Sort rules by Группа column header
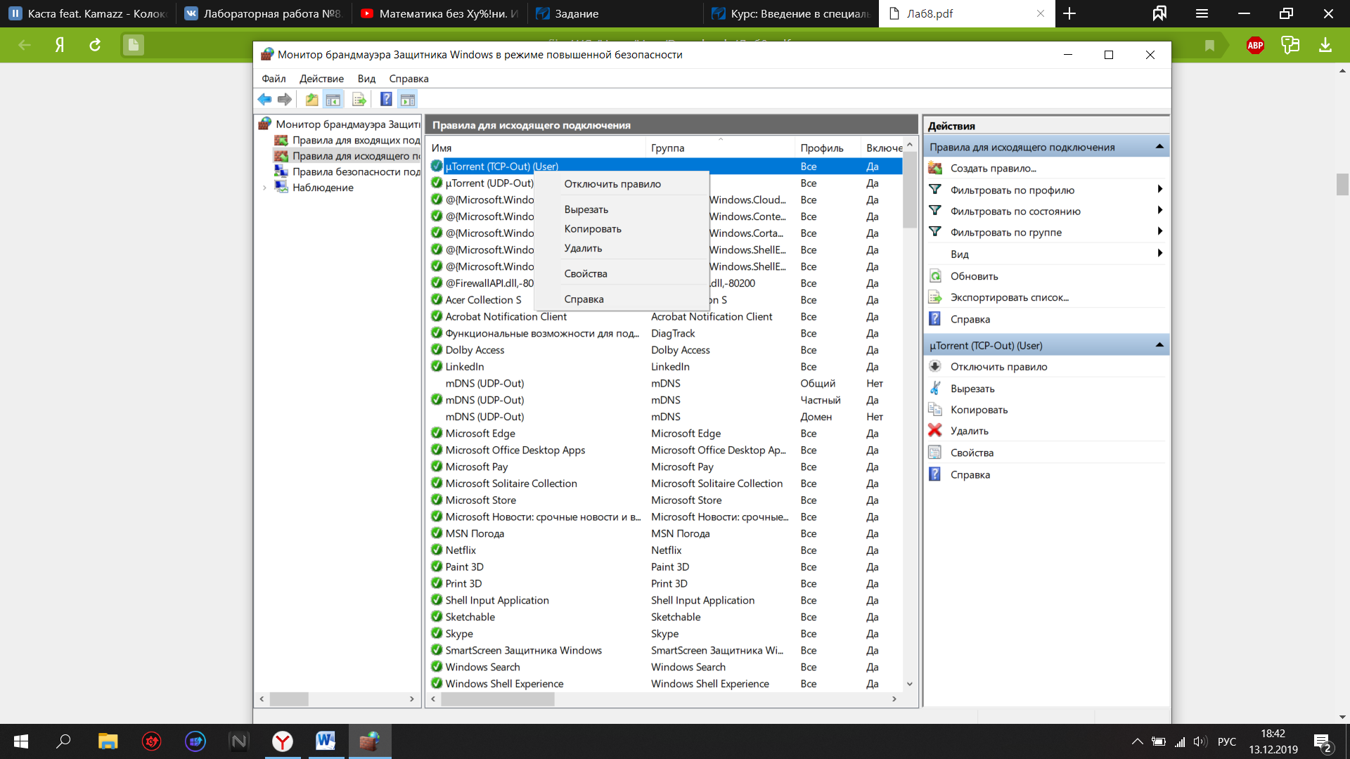The height and width of the screenshot is (759, 1350). (720, 148)
